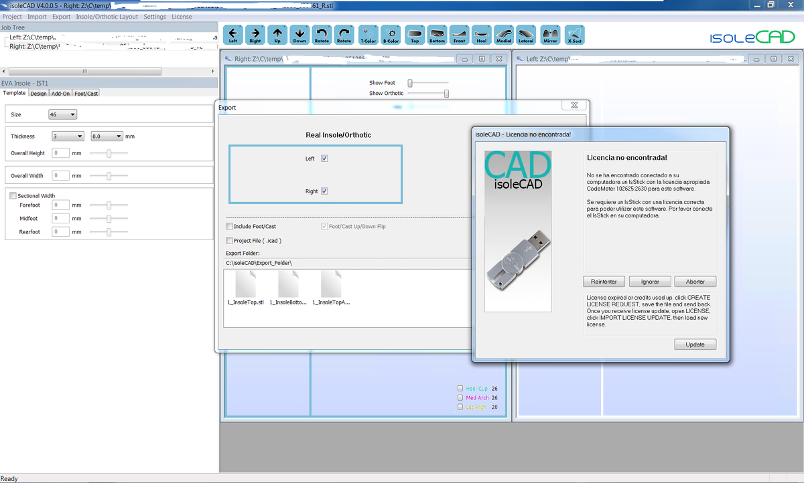Minimize the Left model window
Viewport: 804px width, 483px height.
(x=757, y=59)
